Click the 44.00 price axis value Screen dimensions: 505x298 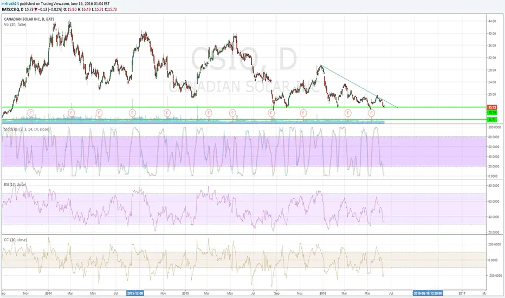click(x=492, y=21)
